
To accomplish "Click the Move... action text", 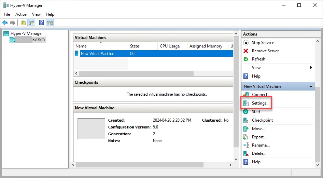I will [258, 129].
